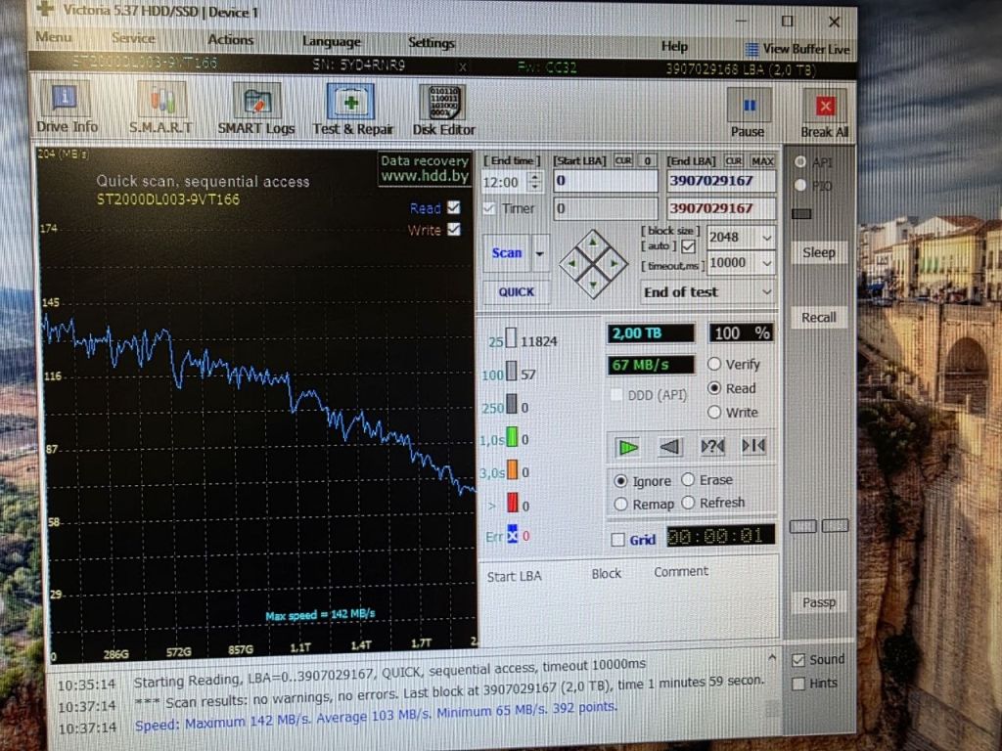Click the QUICK scan button
Viewport: 1002px width, 751px height.
(x=517, y=291)
